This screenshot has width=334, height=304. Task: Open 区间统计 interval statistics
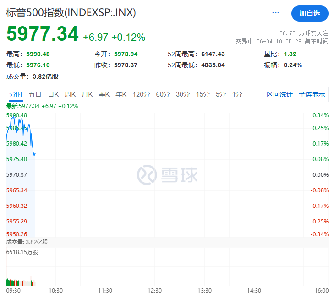(x=279, y=94)
